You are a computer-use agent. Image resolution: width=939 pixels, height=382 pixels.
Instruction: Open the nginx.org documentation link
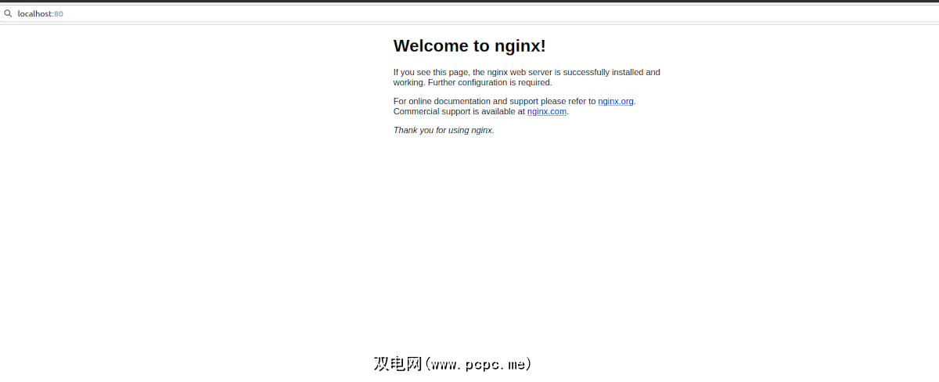point(615,101)
